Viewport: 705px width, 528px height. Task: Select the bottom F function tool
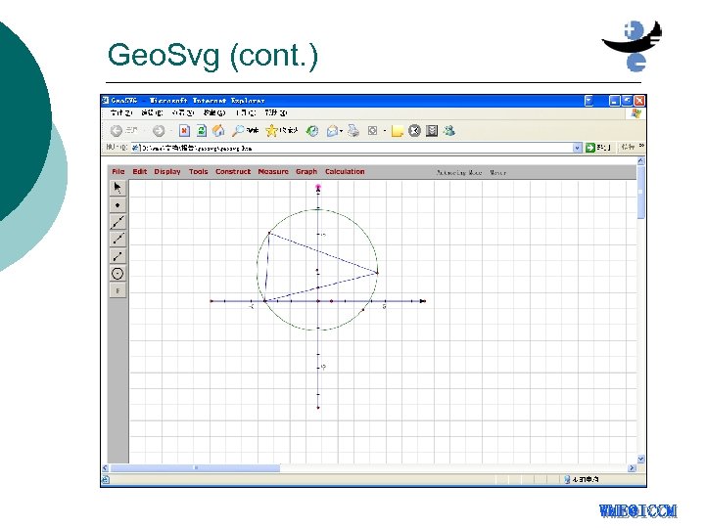pos(117,291)
